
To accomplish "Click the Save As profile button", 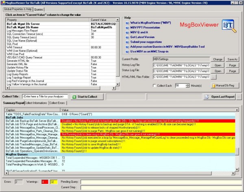I will [232, 59].
